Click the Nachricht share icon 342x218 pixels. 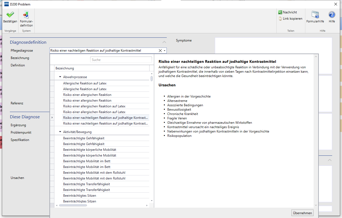280,12
